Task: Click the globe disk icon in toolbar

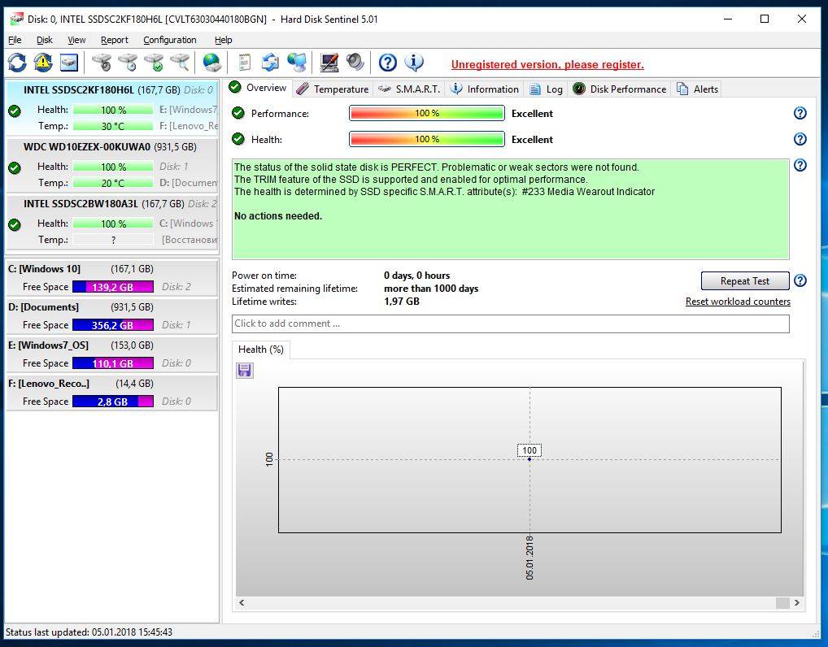Action: coord(212,63)
